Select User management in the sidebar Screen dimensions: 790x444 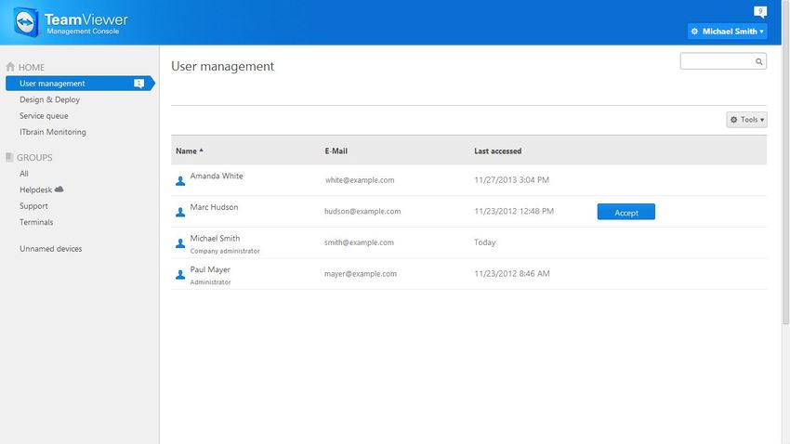point(80,84)
